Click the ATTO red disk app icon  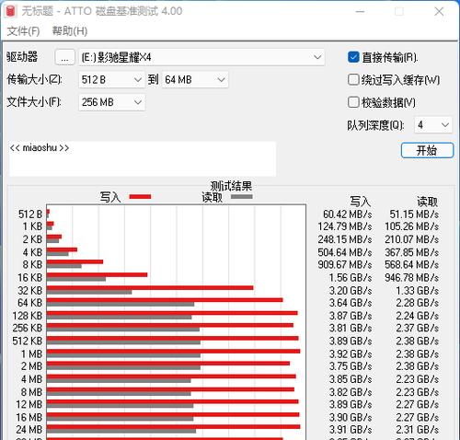10,11
